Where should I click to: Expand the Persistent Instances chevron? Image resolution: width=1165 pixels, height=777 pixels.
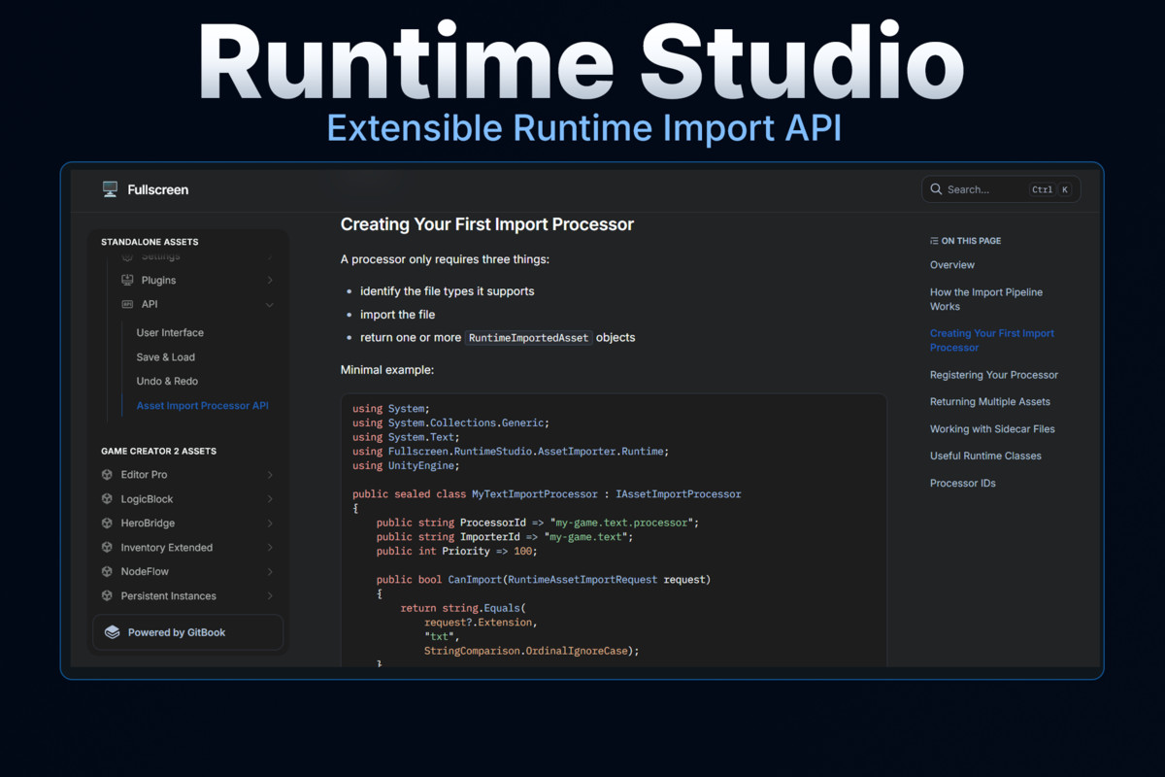coord(270,596)
